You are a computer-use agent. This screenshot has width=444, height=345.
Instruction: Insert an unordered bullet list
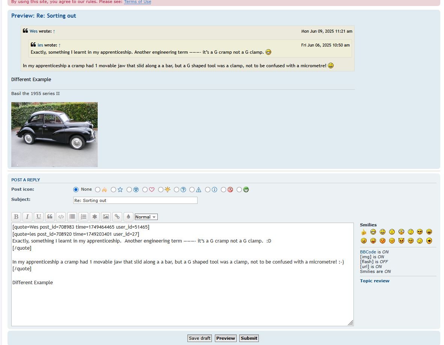pyautogui.click(x=72, y=217)
